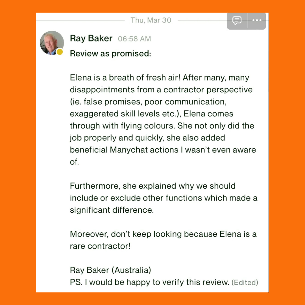Viewport: 305px width, 305px height.
Task: Open the three-dot more actions menu
Action: point(257,21)
